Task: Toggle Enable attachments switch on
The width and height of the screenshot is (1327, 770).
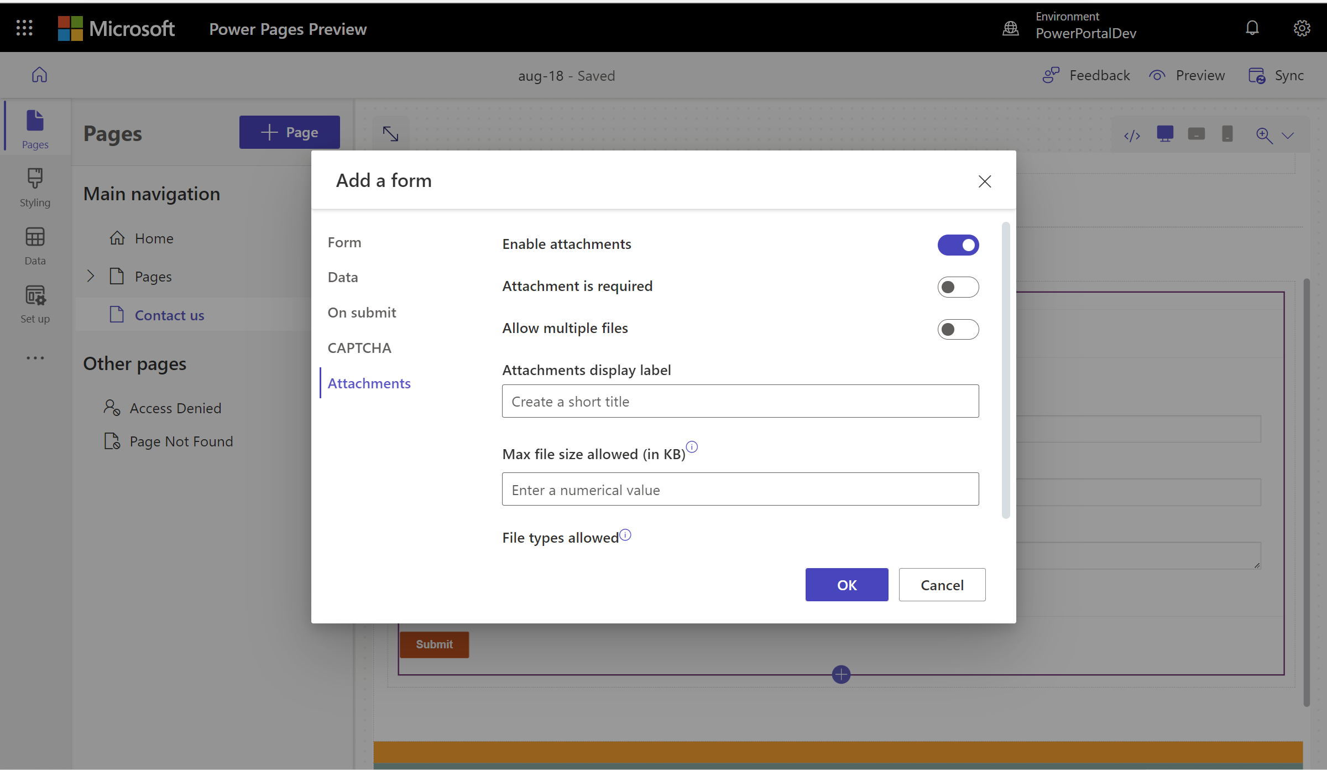Action: pos(958,244)
